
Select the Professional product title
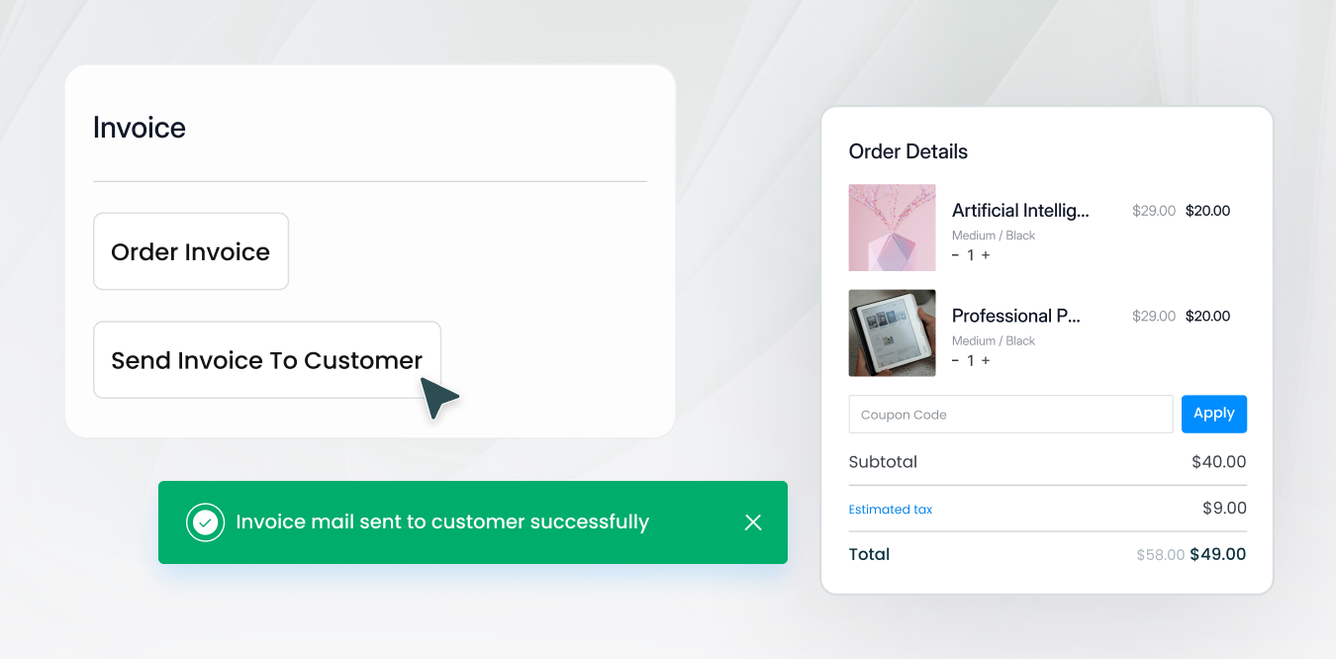1016,316
